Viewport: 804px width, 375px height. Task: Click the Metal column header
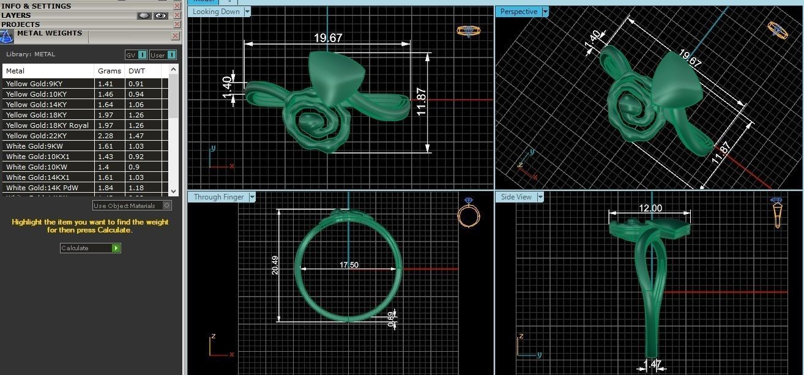point(48,71)
